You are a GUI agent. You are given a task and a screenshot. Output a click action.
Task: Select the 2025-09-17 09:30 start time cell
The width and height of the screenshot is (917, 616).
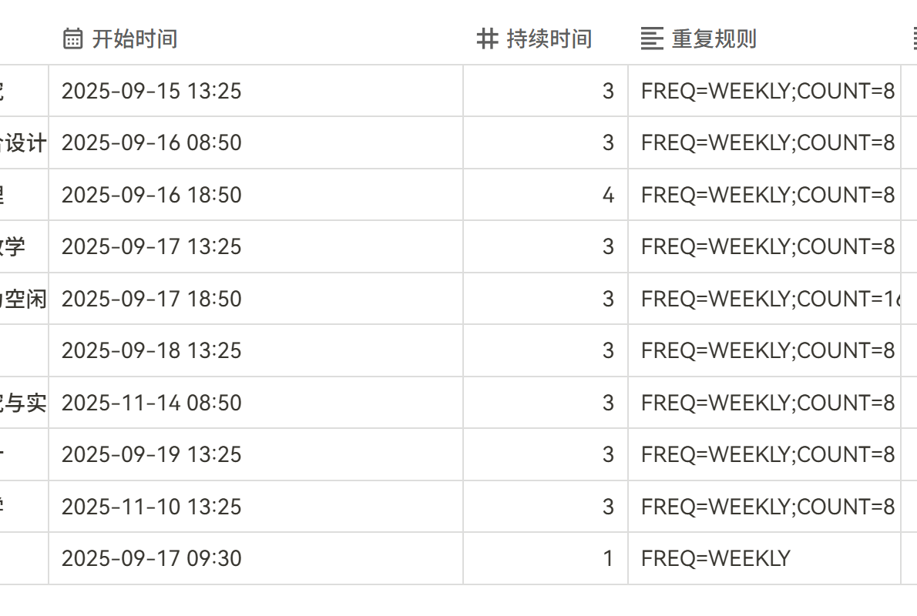[x=152, y=558]
